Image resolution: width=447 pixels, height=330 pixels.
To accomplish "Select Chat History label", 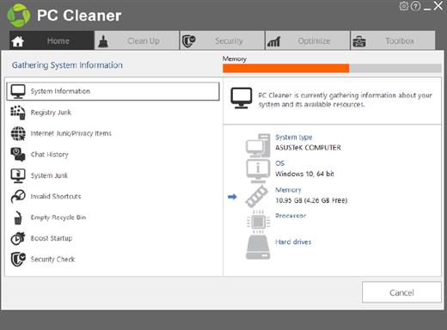I will tap(50, 155).
